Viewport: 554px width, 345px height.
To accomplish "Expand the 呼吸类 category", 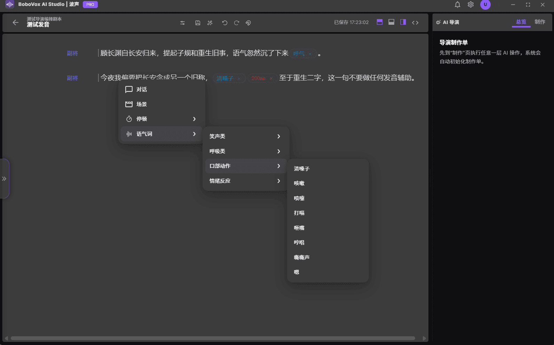I will [246, 151].
